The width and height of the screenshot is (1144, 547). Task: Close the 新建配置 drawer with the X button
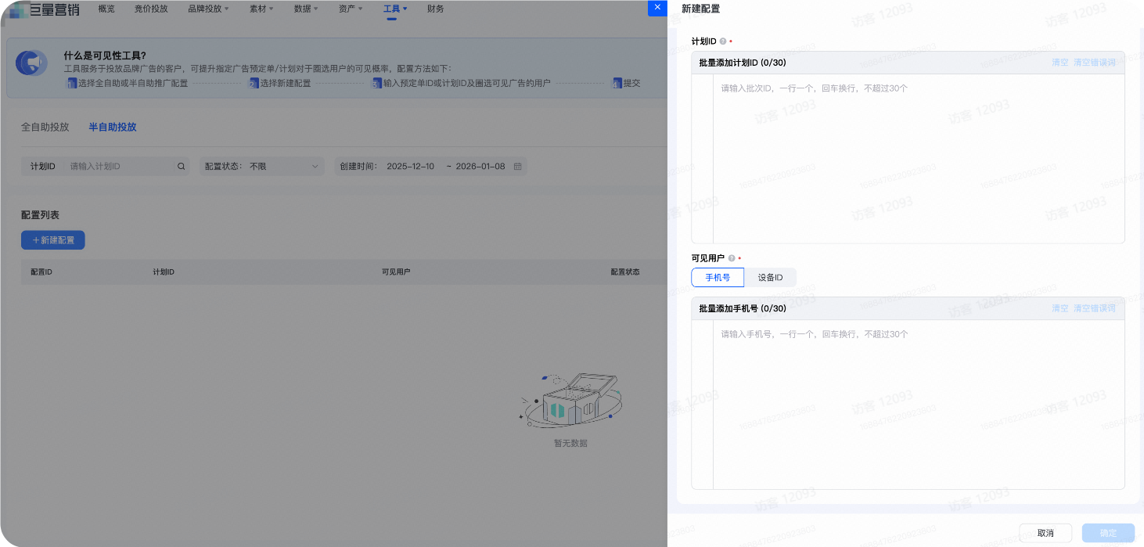pyautogui.click(x=657, y=7)
